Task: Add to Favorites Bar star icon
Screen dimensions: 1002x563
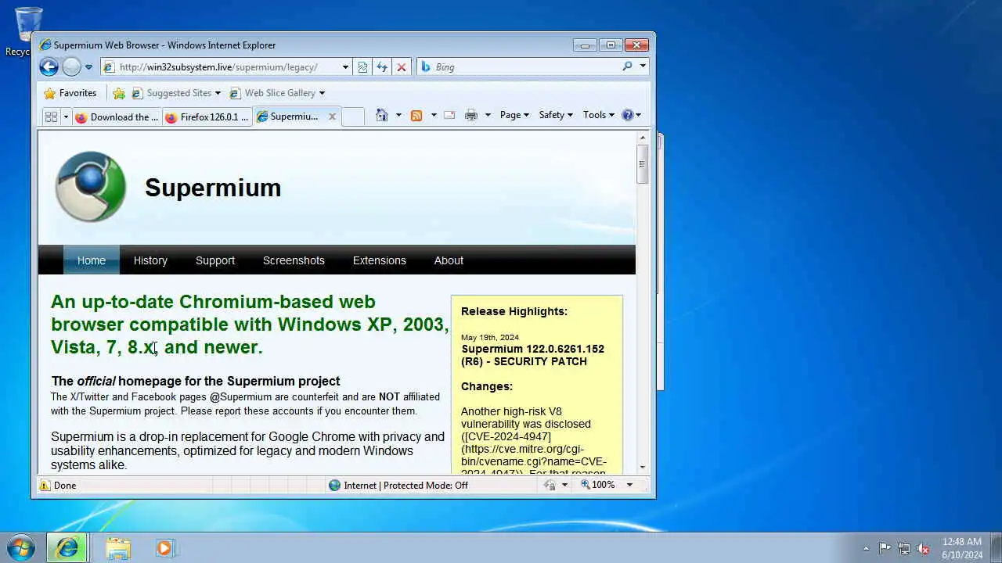Action: 119,93
